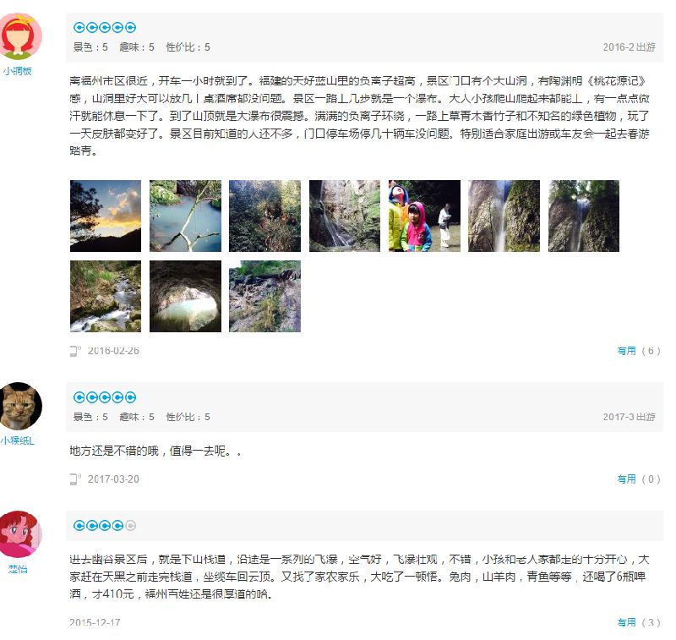Open the blue pool with branch thumbnail
This screenshot has width=676, height=640.
point(185,216)
